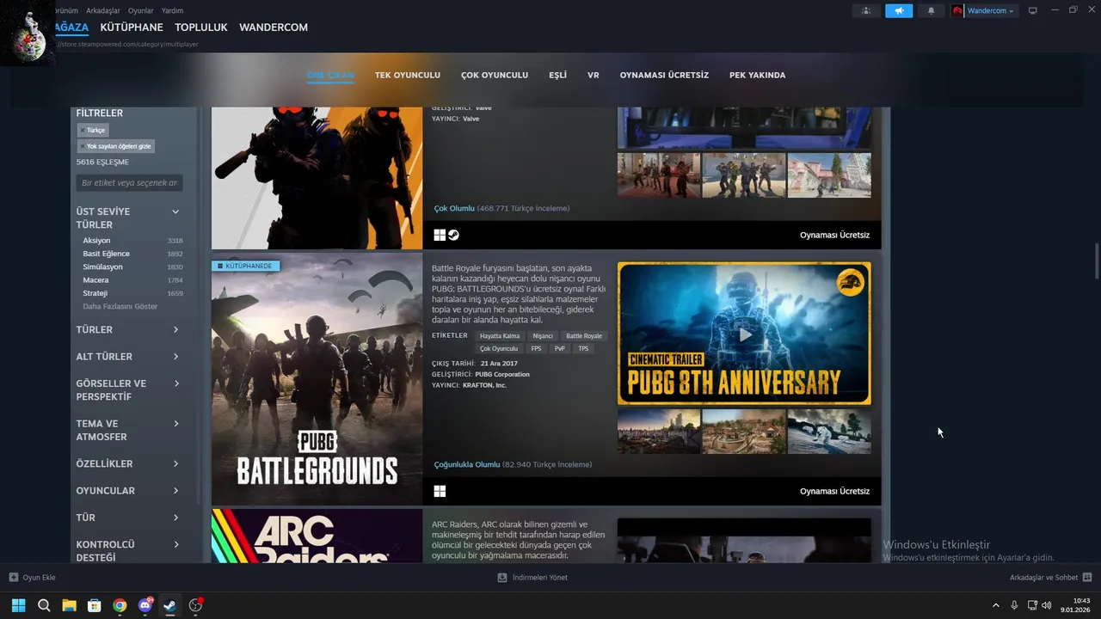Focus the tag search input field

click(x=129, y=183)
